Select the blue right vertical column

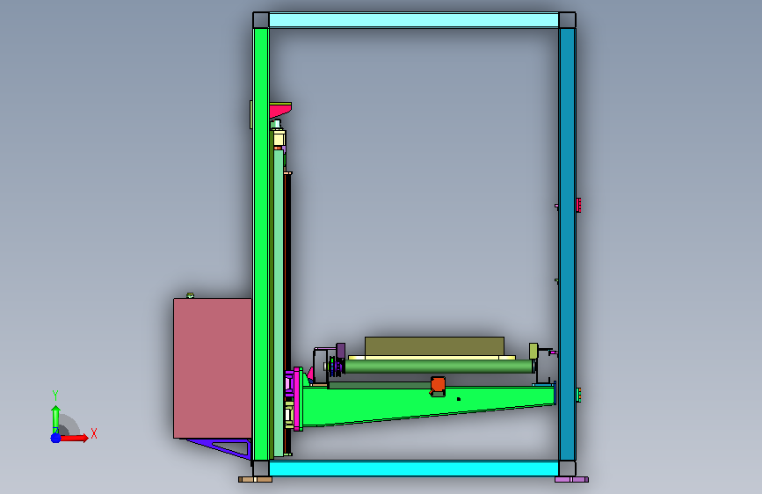click(567, 244)
